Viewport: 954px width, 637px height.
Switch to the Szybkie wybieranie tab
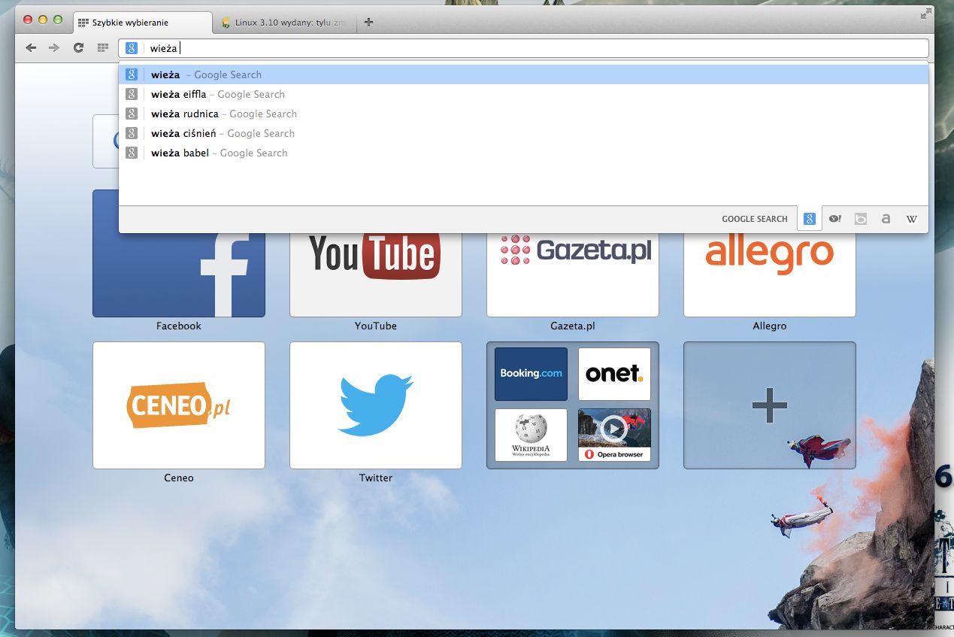[142, 23]
